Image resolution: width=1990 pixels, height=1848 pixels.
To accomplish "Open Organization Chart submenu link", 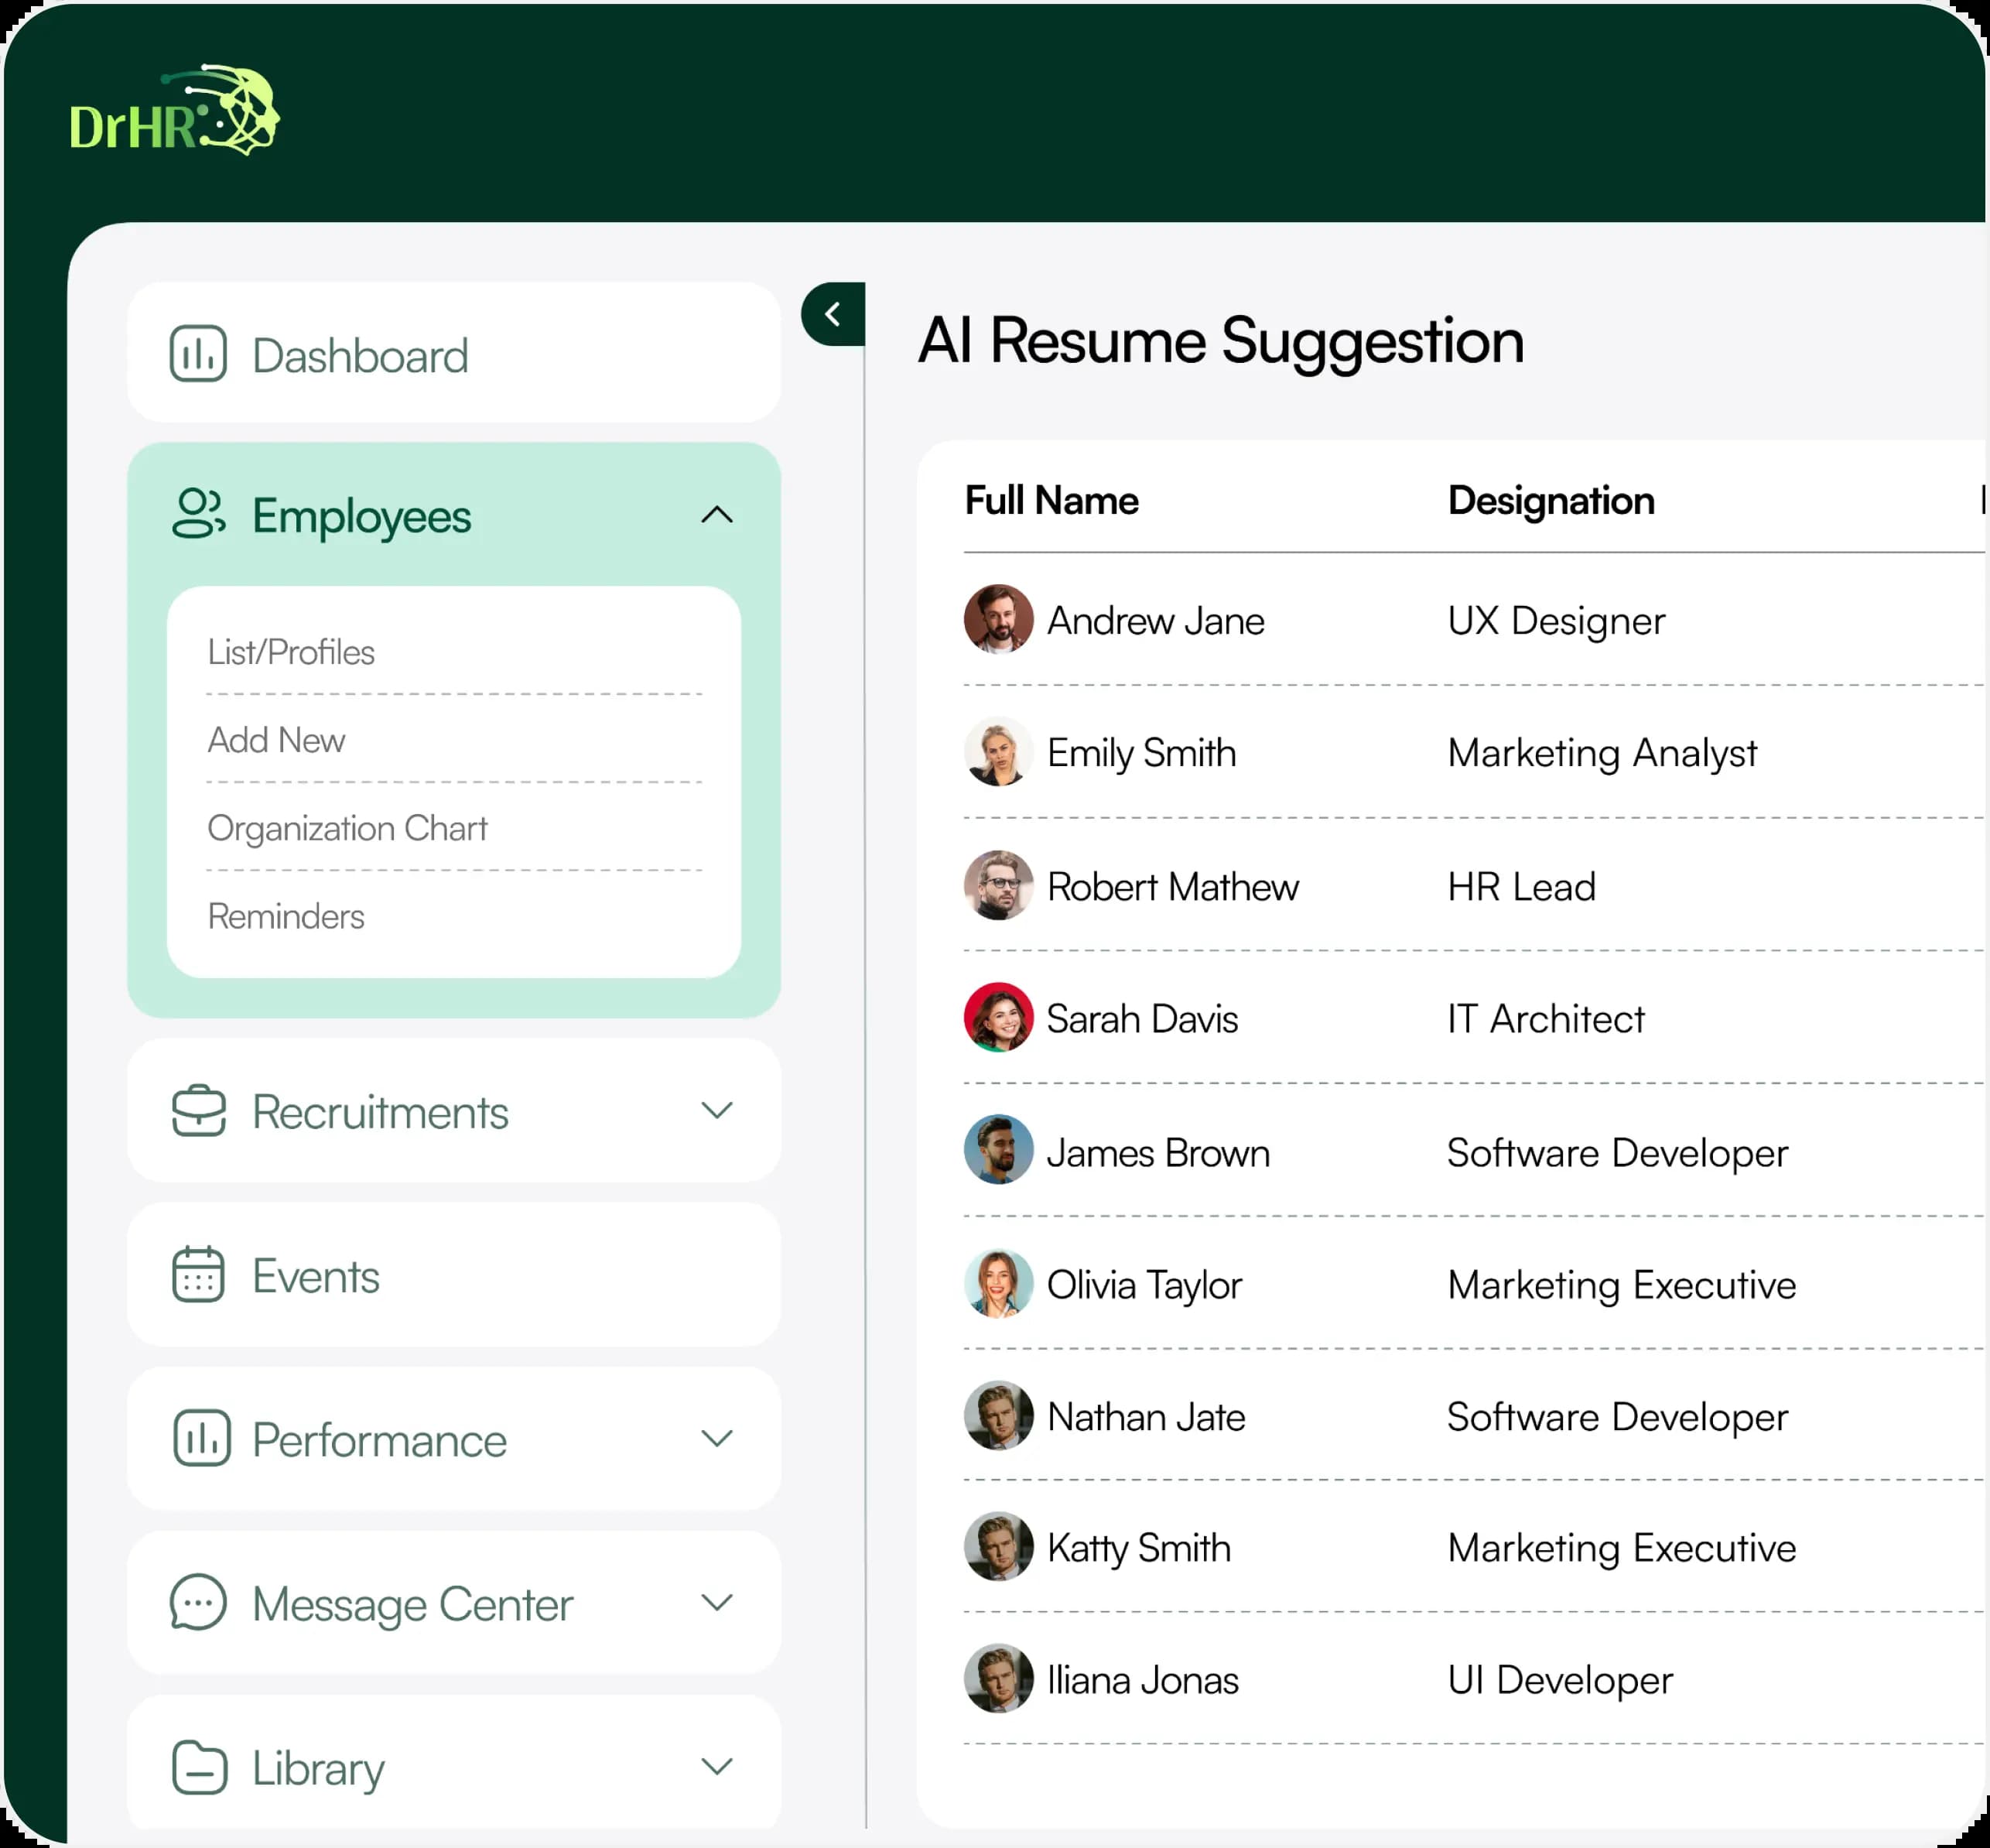I will pos(347,829).
